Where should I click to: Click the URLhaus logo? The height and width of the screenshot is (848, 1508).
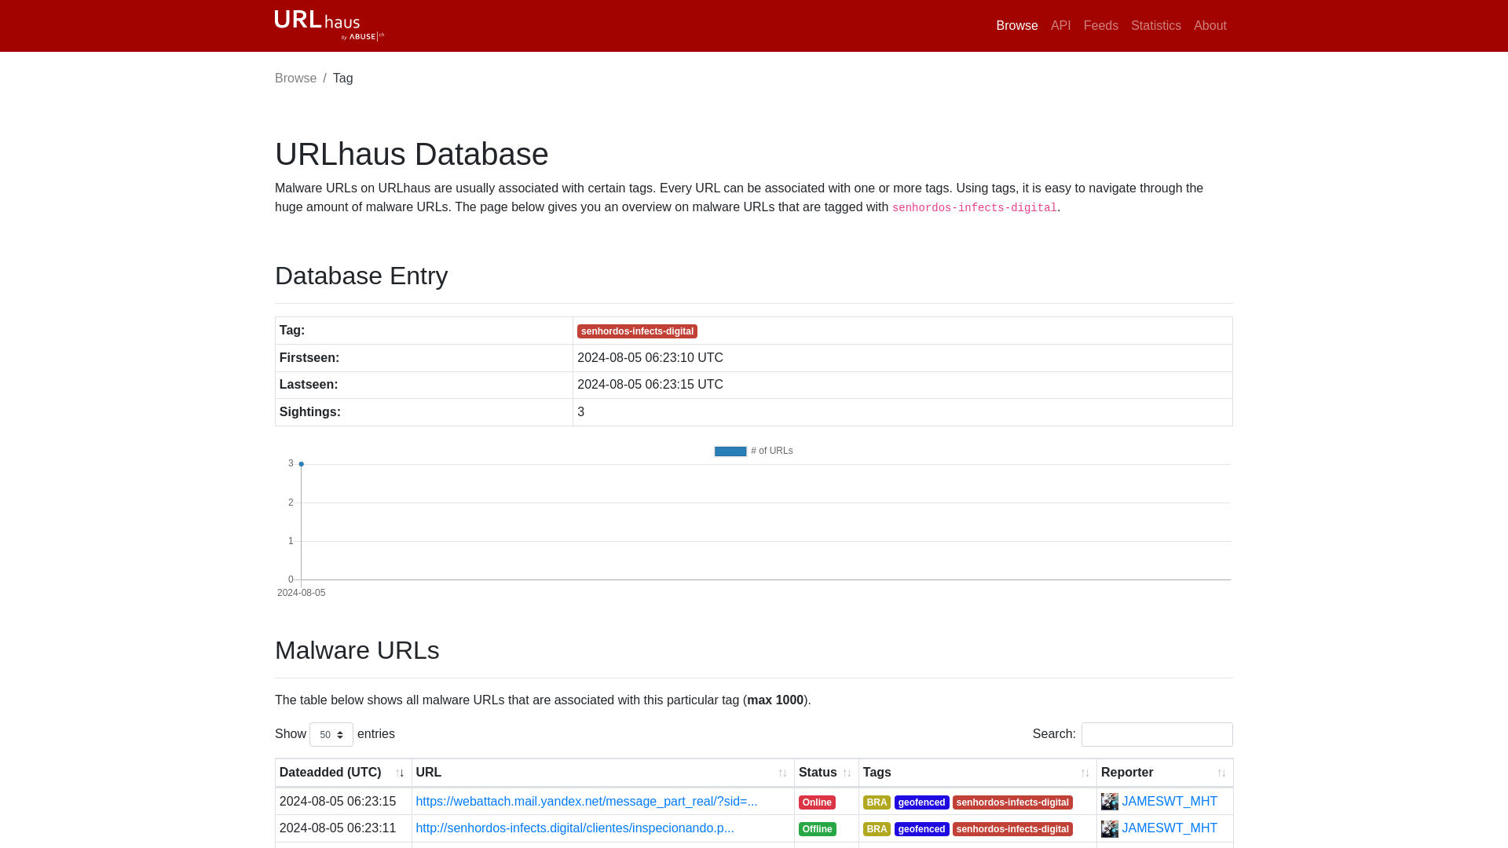[x=329, y=25]
